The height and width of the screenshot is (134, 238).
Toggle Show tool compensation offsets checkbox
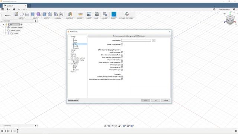122,55
